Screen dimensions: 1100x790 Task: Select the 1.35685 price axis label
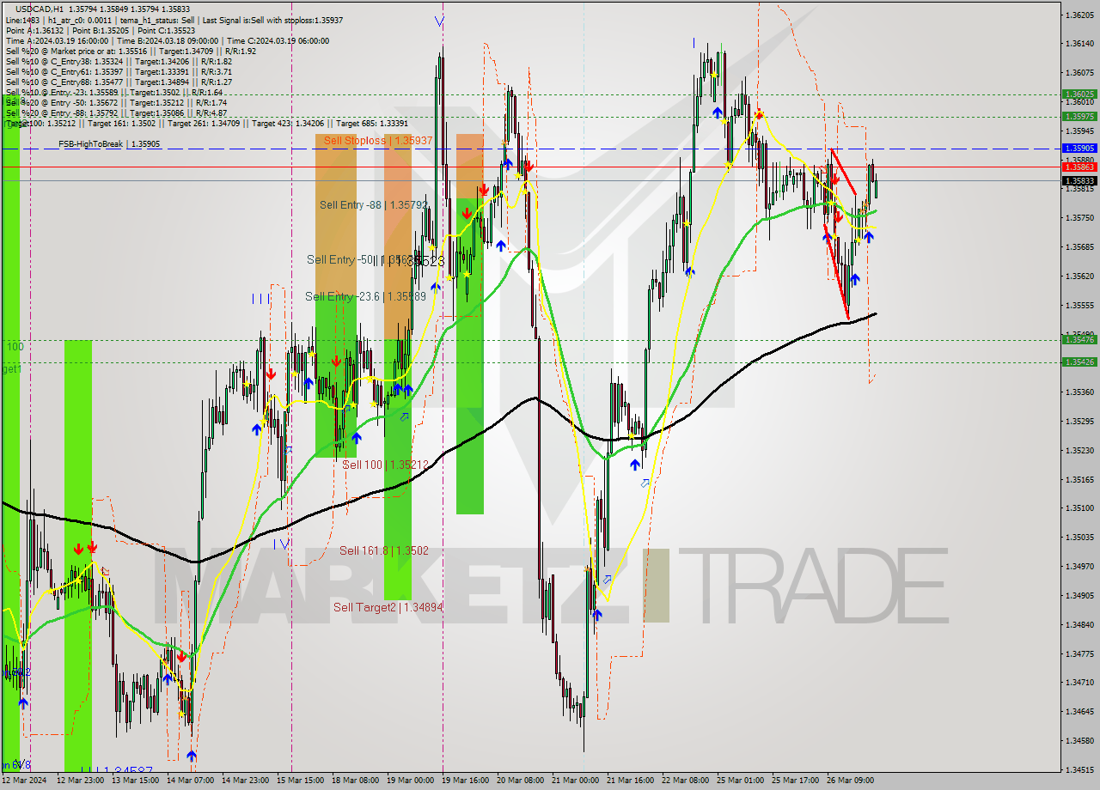tap(1079, 246)
